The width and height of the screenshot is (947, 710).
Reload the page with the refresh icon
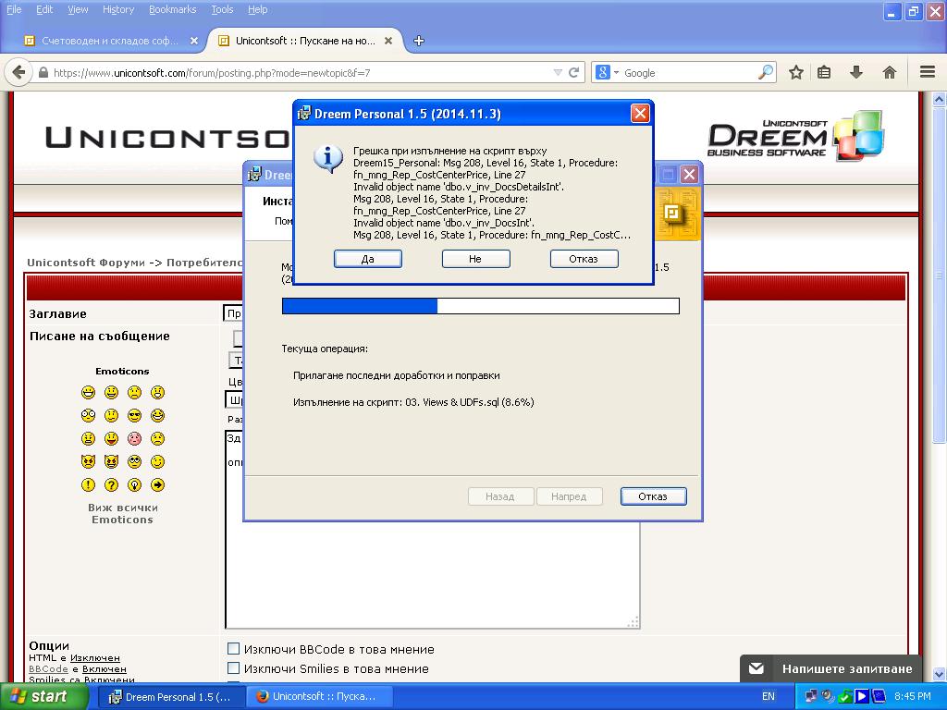pyautogui.click(x=573, y=72)
